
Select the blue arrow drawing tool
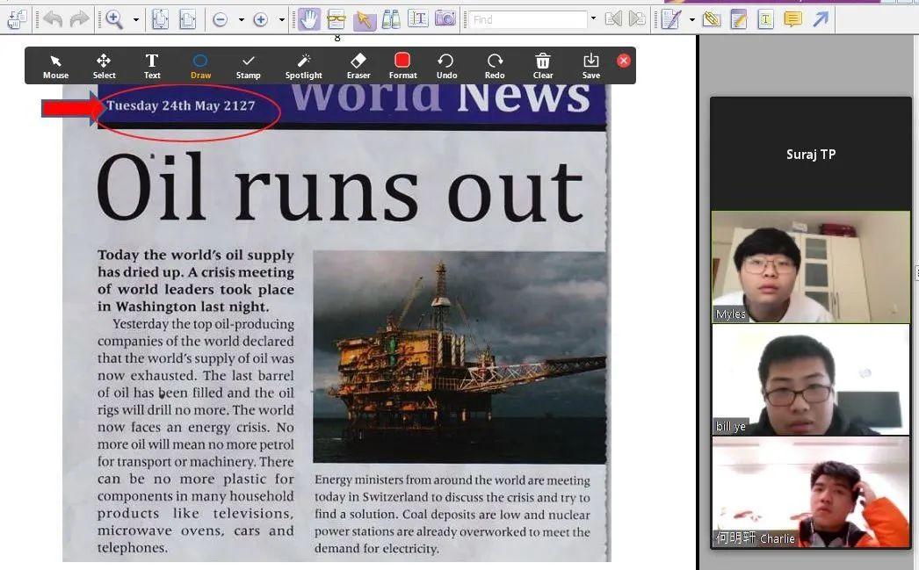(821, 19)
